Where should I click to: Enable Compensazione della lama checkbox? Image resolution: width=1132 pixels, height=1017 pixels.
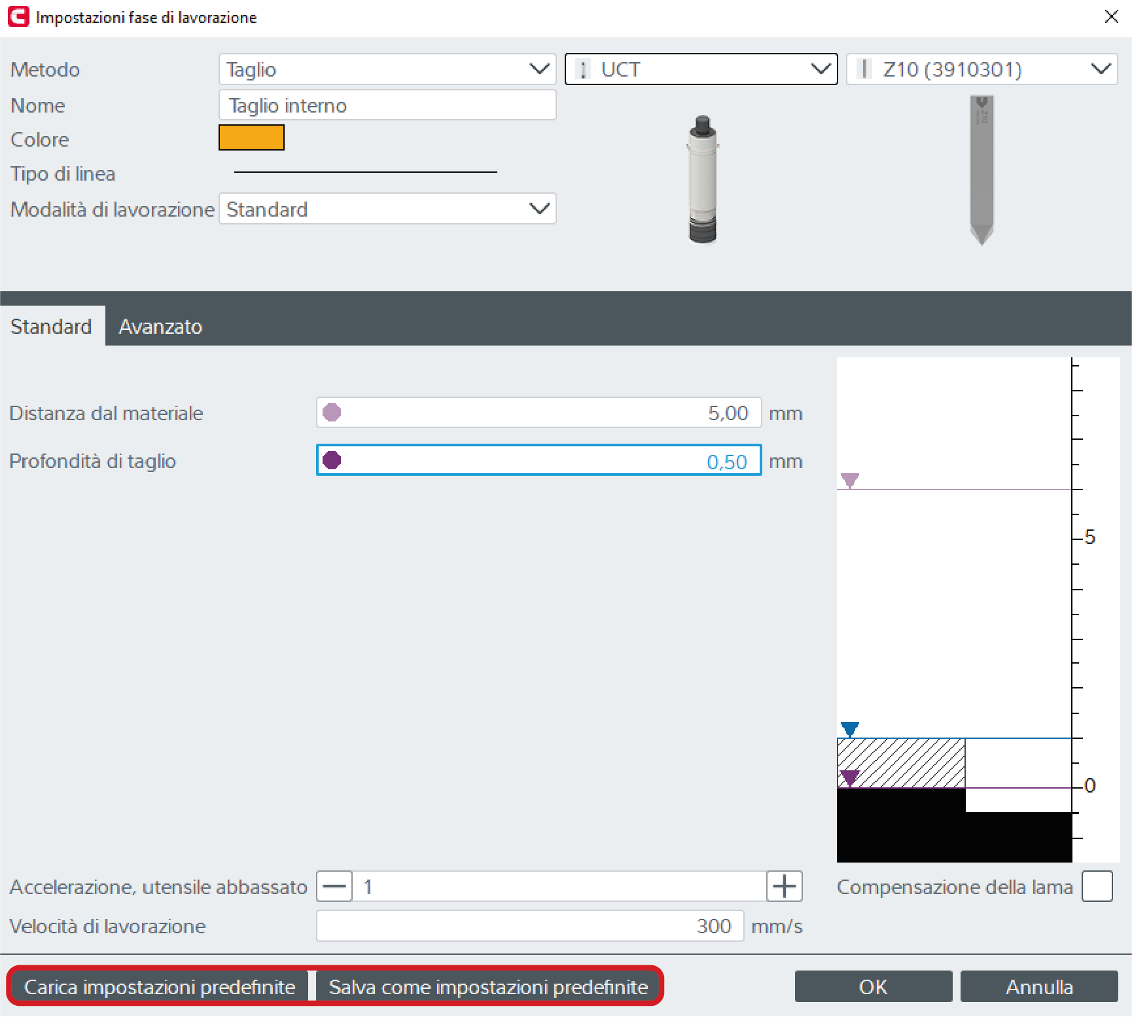1097,886
